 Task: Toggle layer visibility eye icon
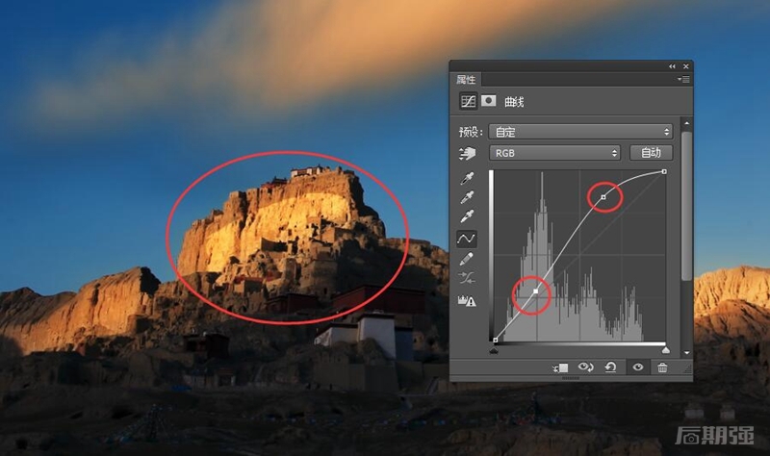point(638,367)
